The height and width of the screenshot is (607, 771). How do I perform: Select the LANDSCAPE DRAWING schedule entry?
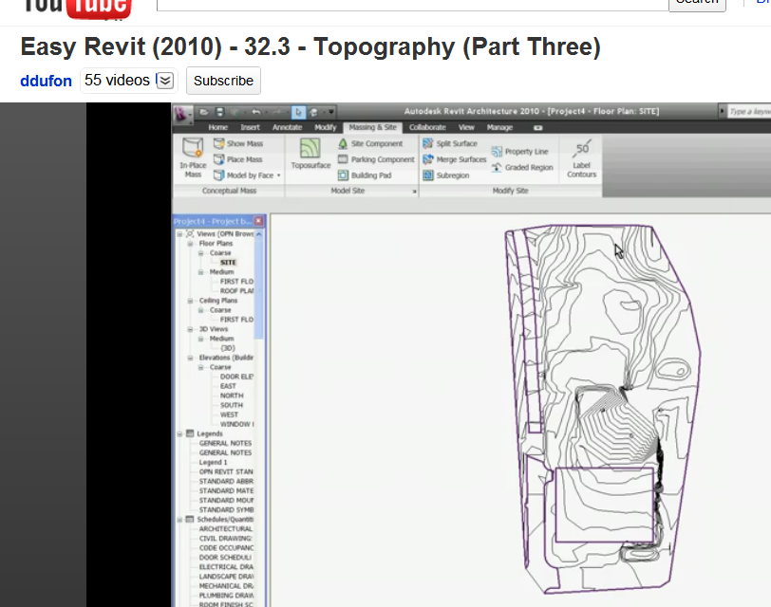[226, 576]
